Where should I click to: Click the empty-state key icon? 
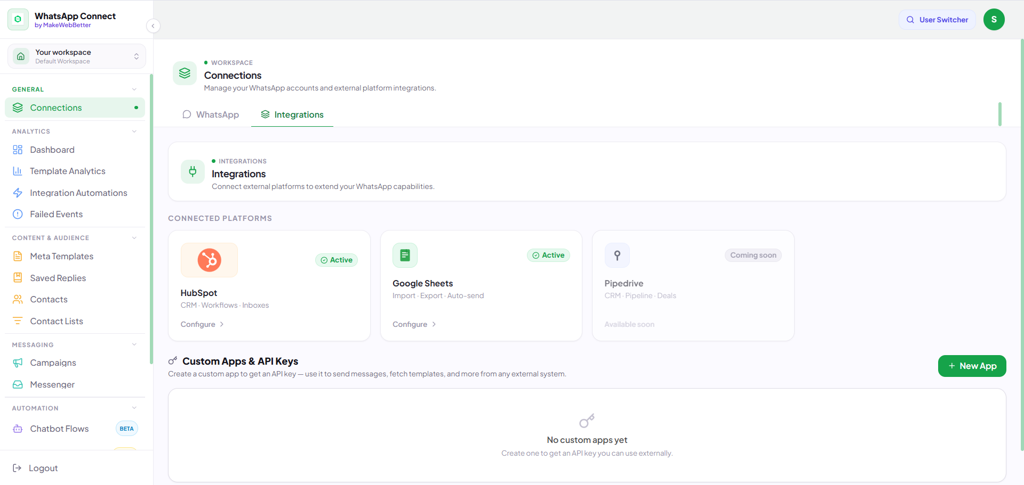coord(587,421)
